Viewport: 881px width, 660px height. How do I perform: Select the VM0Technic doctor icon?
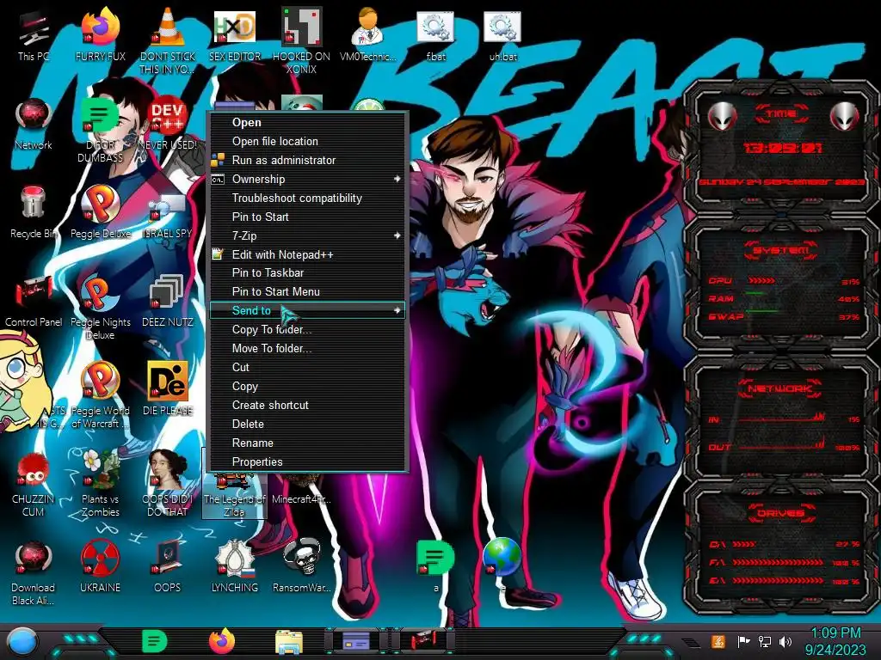[368, 34]
